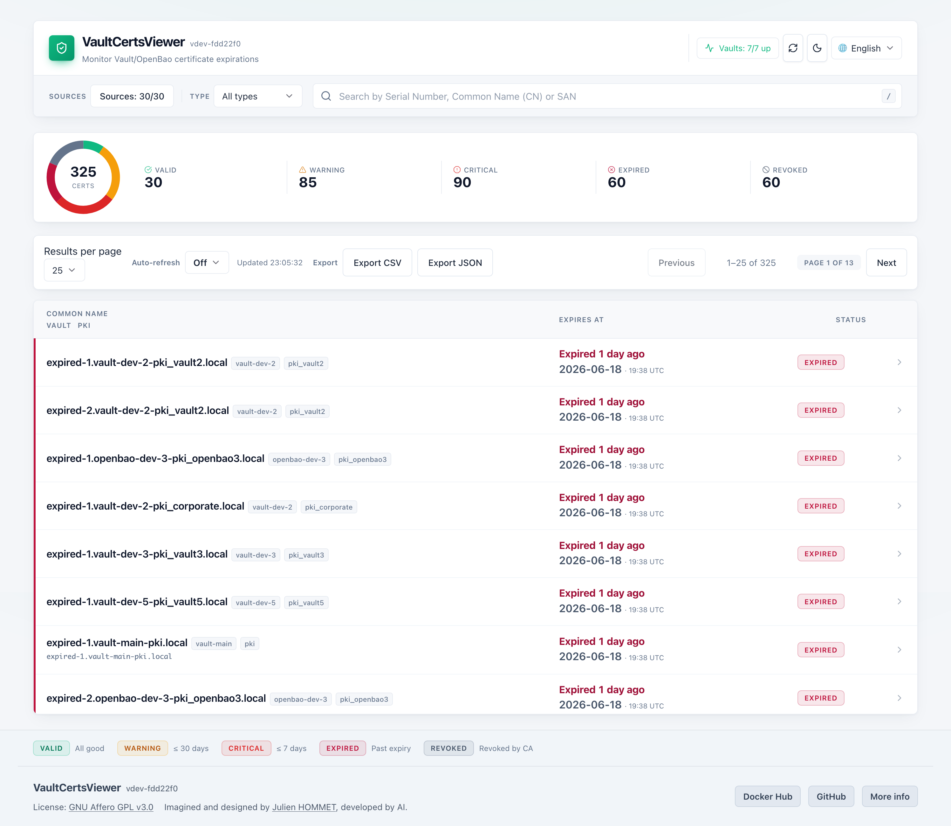
Task: Click the pki_corporate tag
Action: (328, 507)
